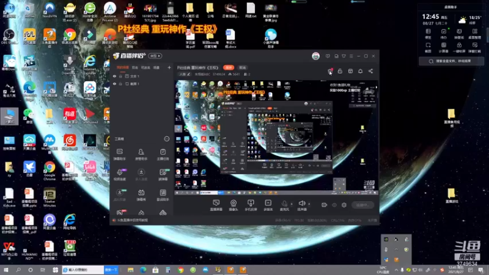
Task: Select 截屏 1 source row
Action: [141, 84]
